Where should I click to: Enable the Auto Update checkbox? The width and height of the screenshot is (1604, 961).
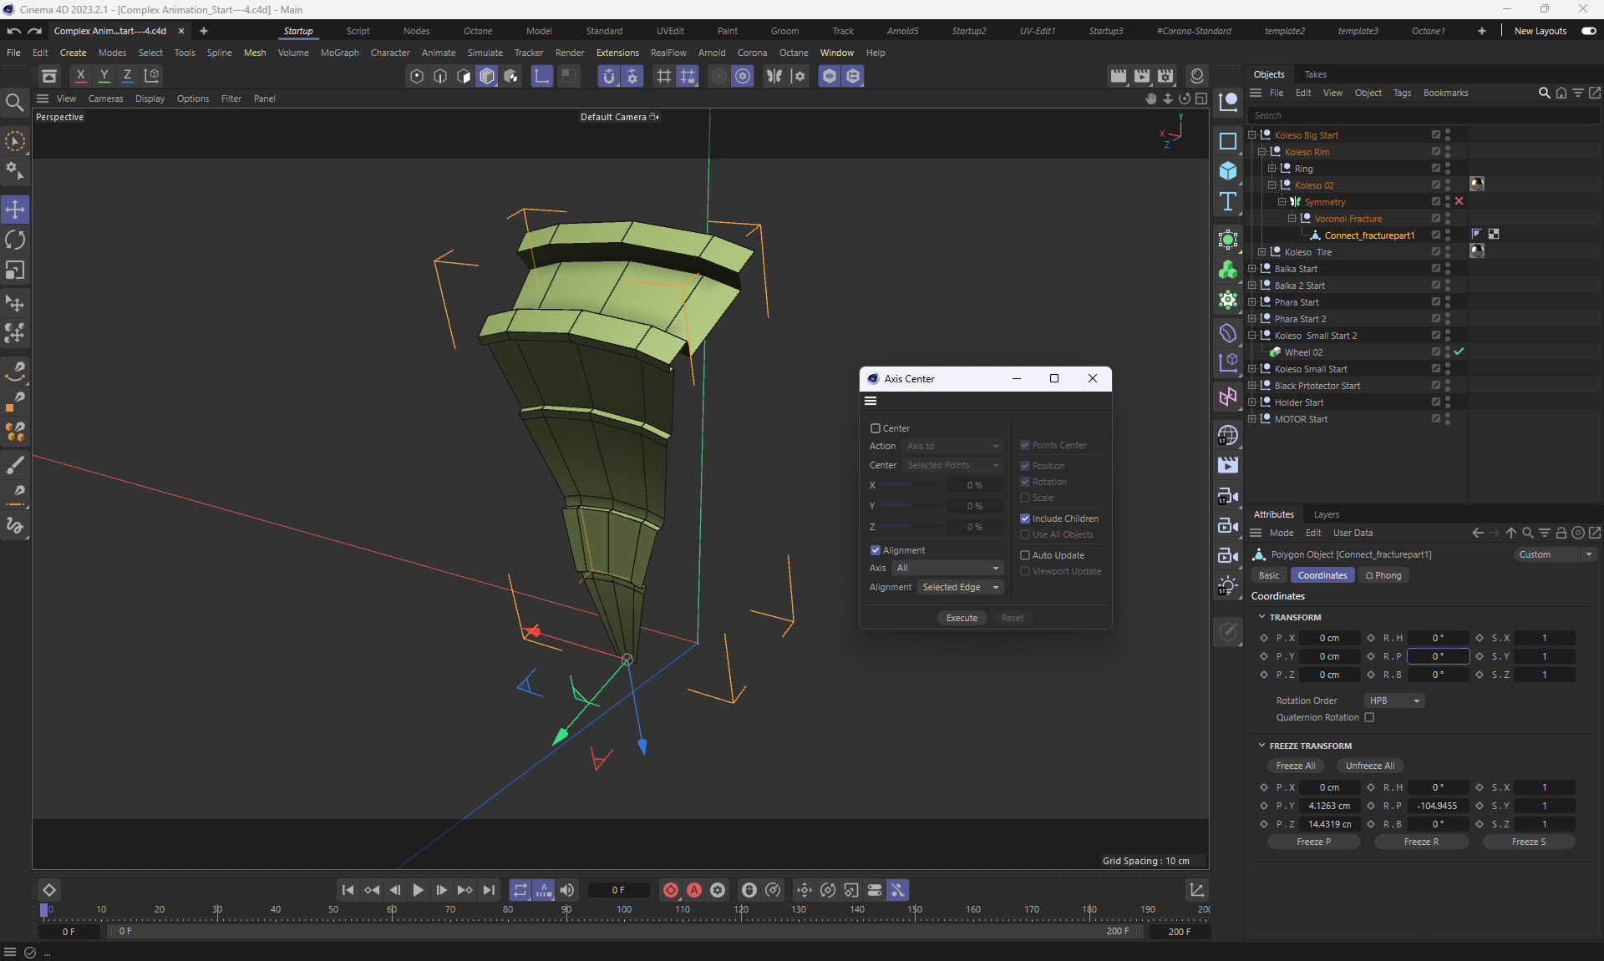1025,555
